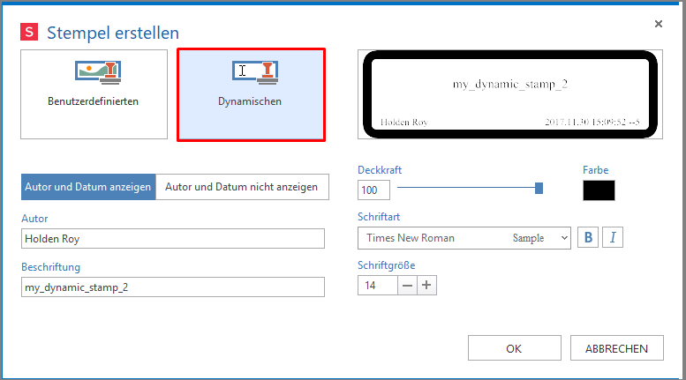
Task: Toggle bold text with B icon
Action: 587,238
